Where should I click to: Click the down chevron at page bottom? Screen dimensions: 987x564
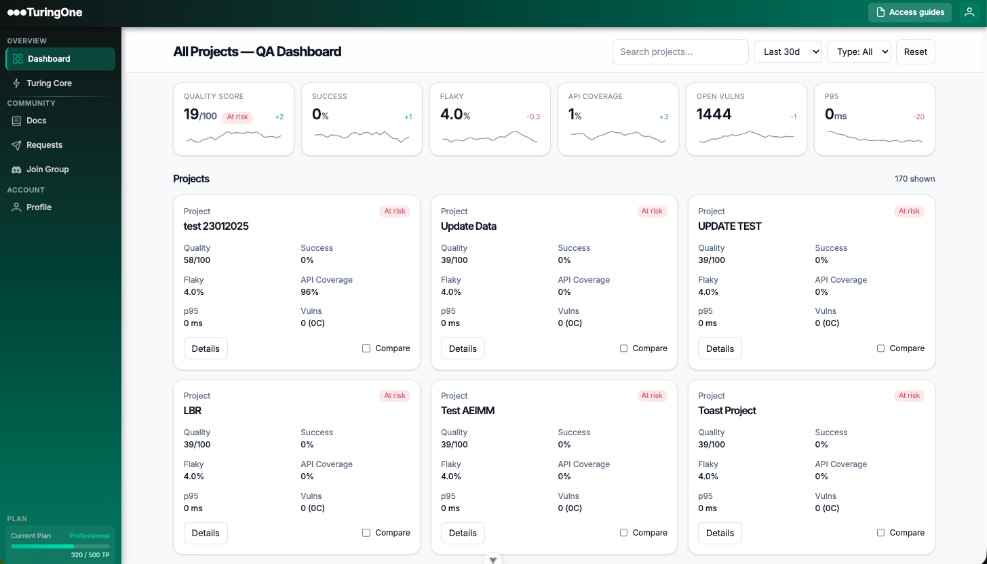[493, 559]
